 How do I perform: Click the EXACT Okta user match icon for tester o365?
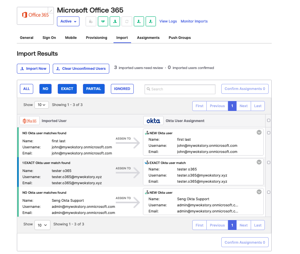(x=147, y=163)
